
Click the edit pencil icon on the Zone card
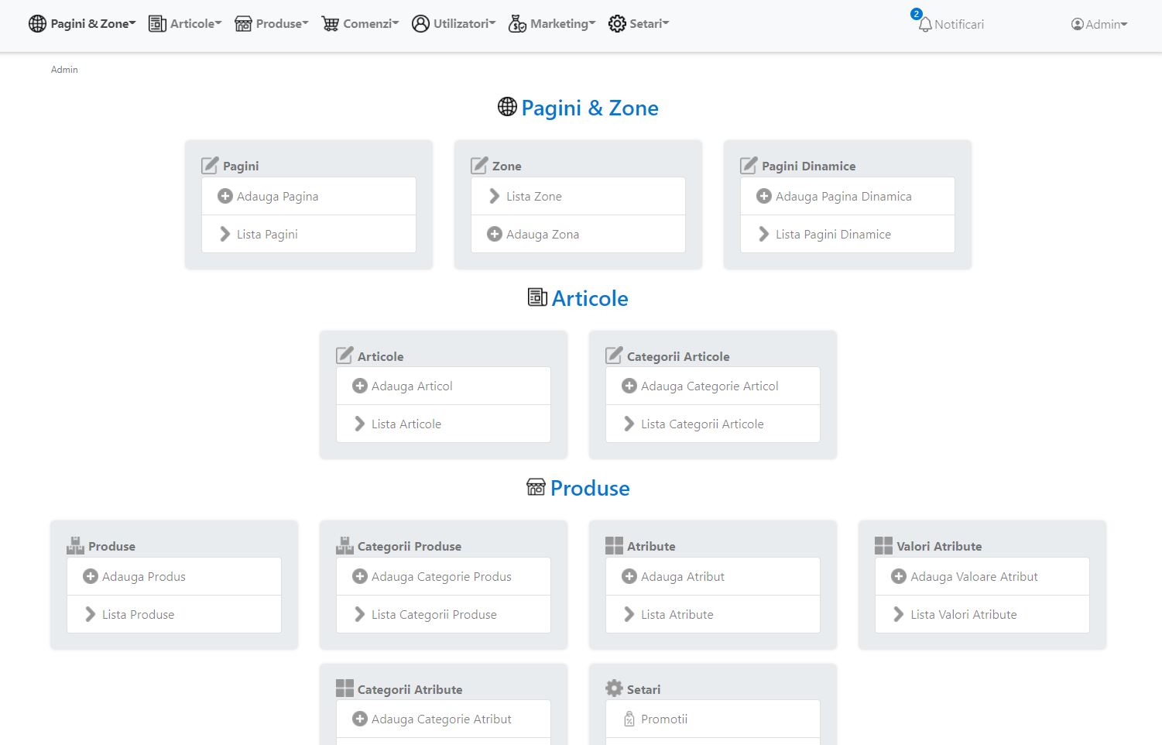coord(479,166)
